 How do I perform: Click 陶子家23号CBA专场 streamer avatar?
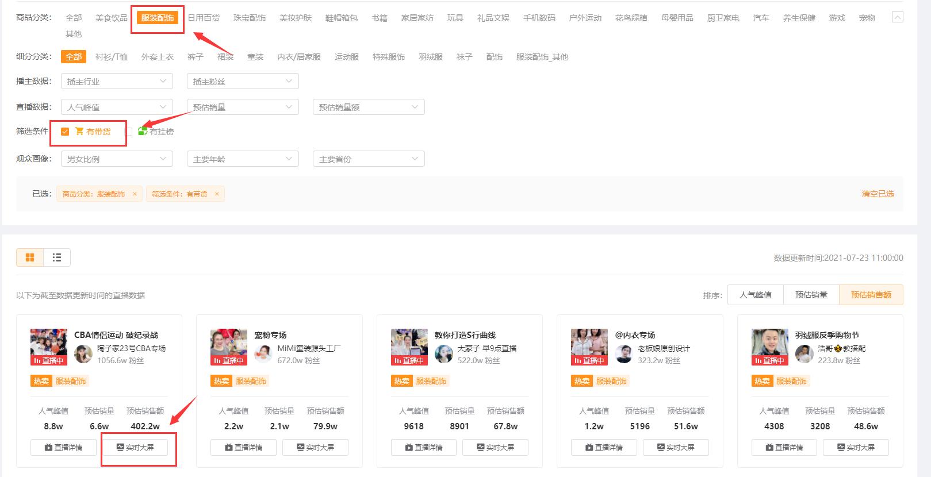(x=83, y=354)
